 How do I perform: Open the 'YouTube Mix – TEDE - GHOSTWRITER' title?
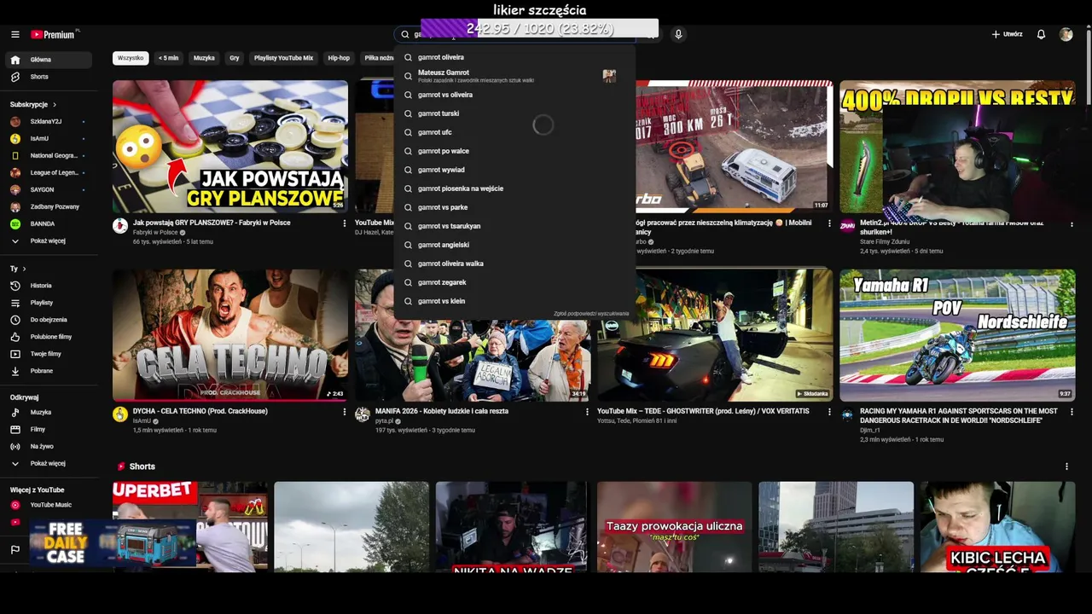(x=703, y=411)
